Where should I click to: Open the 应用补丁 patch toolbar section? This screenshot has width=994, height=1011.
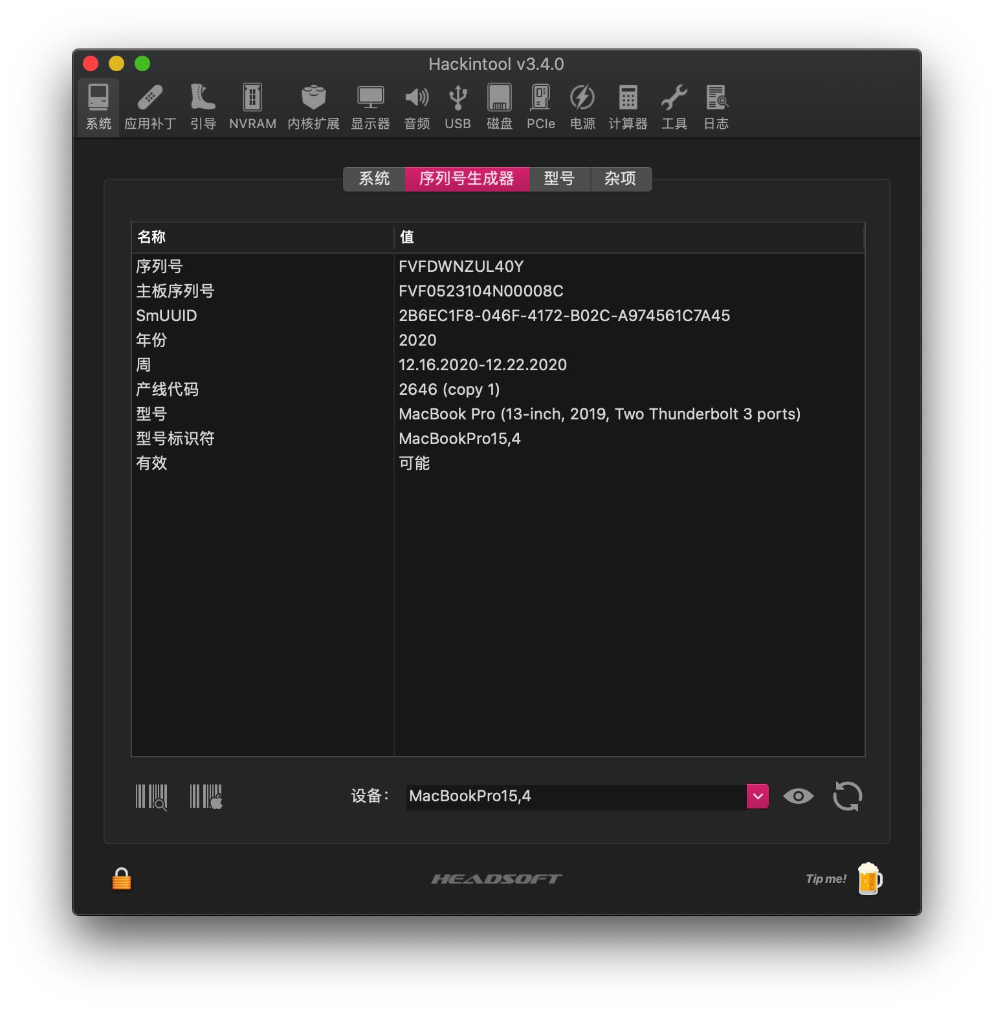coord(150,107)
